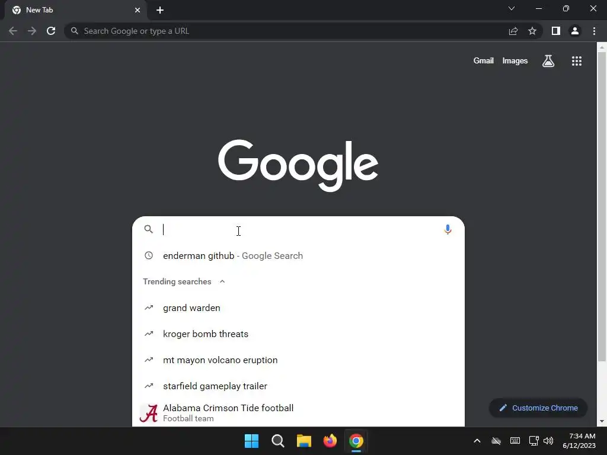Screen dimensions: 607x455
Task: Focus the Google search input field
Action: (x=300, y=229)
